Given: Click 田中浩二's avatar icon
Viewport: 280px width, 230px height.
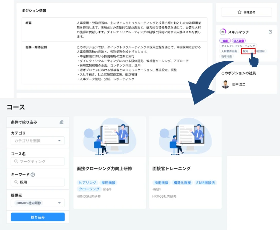Looking at the screenshot, I should pos(225,84).
